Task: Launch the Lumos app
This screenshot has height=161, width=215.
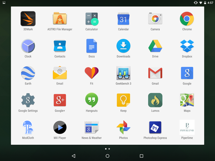Action: 155,100
